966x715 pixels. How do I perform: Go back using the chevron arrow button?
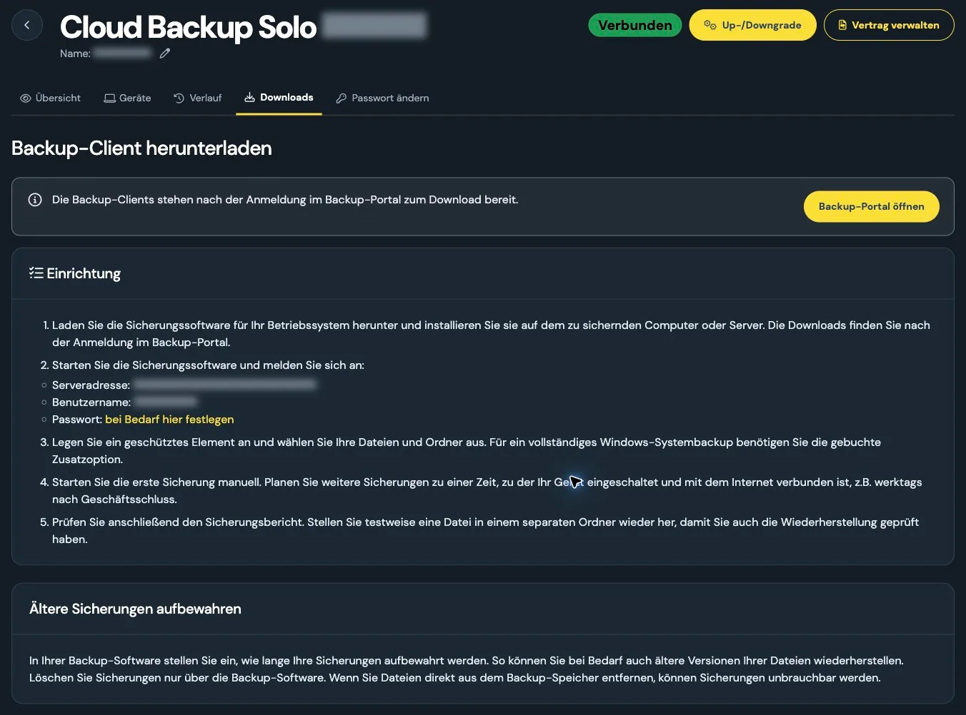pyautogui.click(x=27, y=25)
